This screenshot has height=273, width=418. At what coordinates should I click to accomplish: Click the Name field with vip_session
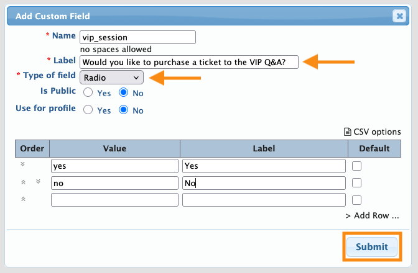click(x=138, y=37)
